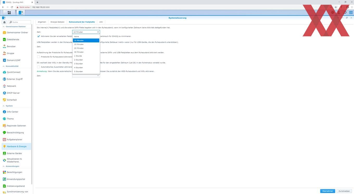This screenshot has height=194, width=354.
Task: Switch to the USV tab
Action: tap(101, 22)
